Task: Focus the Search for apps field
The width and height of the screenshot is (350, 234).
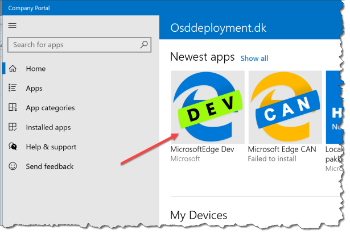Action: click(79, 45)
